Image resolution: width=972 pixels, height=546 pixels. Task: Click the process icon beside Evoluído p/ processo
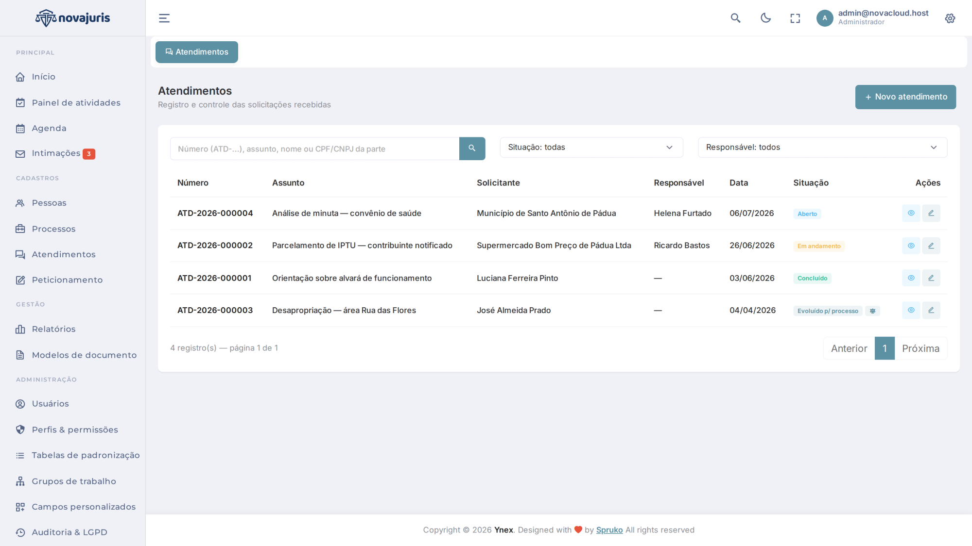pyautogui.click(x=873, y=311)
